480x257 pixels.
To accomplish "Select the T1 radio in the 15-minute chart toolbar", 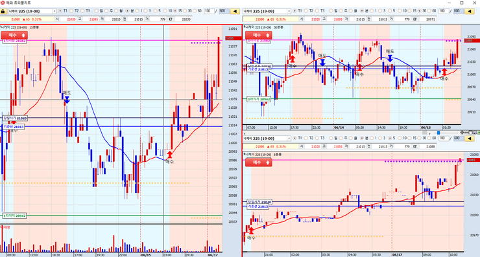I will click(60, 11).
